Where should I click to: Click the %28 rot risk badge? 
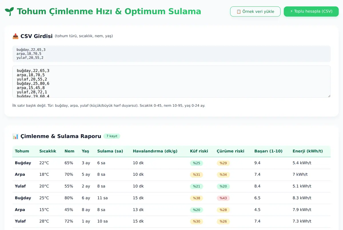coord(223,210)
